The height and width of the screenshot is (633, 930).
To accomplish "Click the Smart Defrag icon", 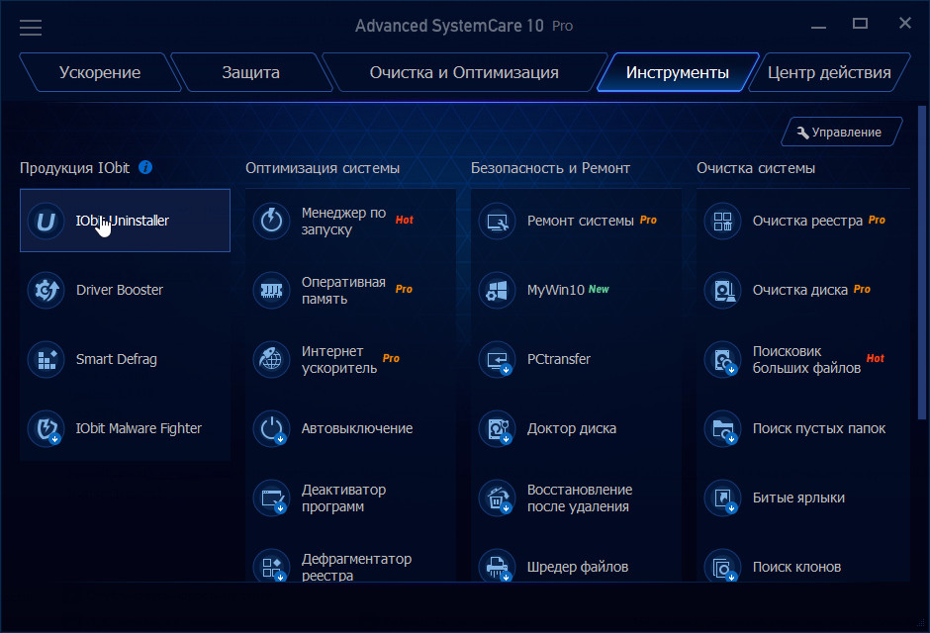I will point(46,360).
